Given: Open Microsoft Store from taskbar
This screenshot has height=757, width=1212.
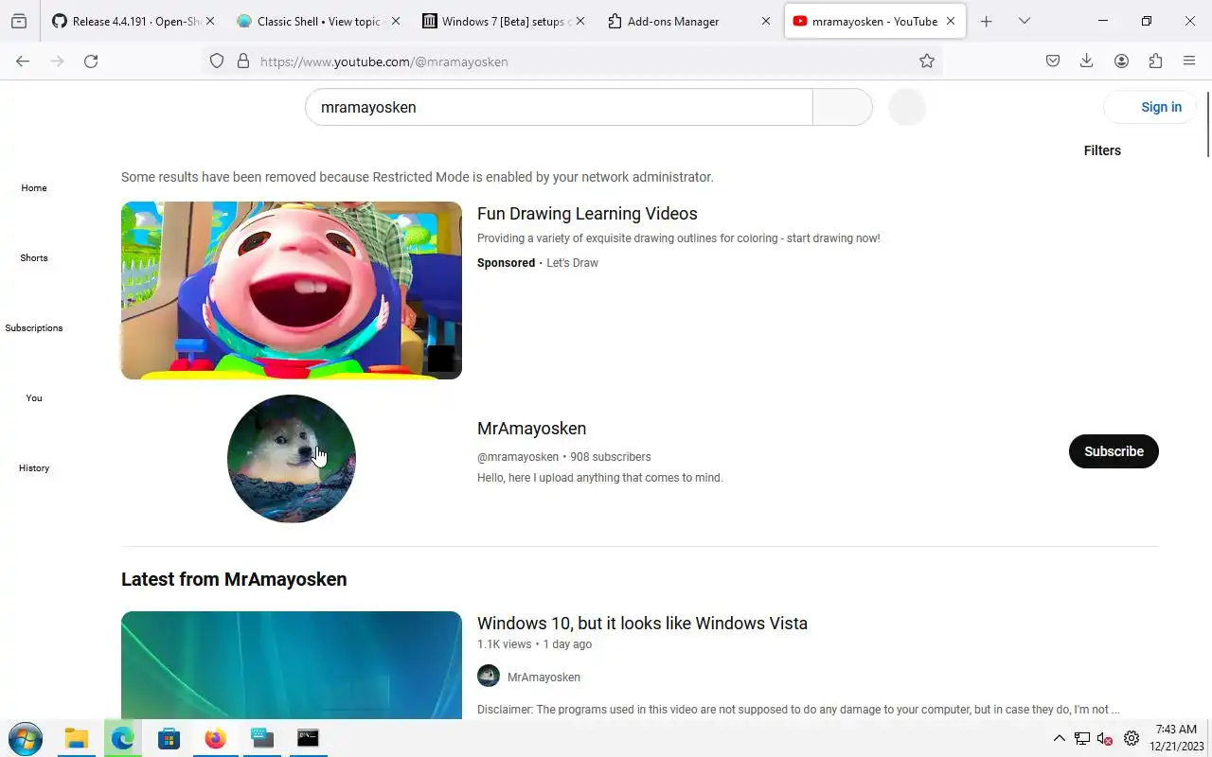Looking at the screenshot, I should 169,738.
